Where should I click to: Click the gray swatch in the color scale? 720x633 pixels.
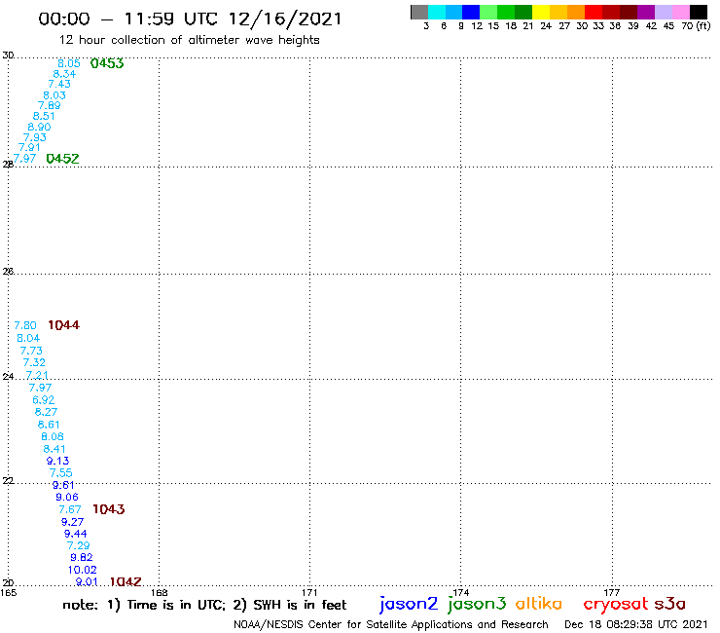click(x=419, y=12)
